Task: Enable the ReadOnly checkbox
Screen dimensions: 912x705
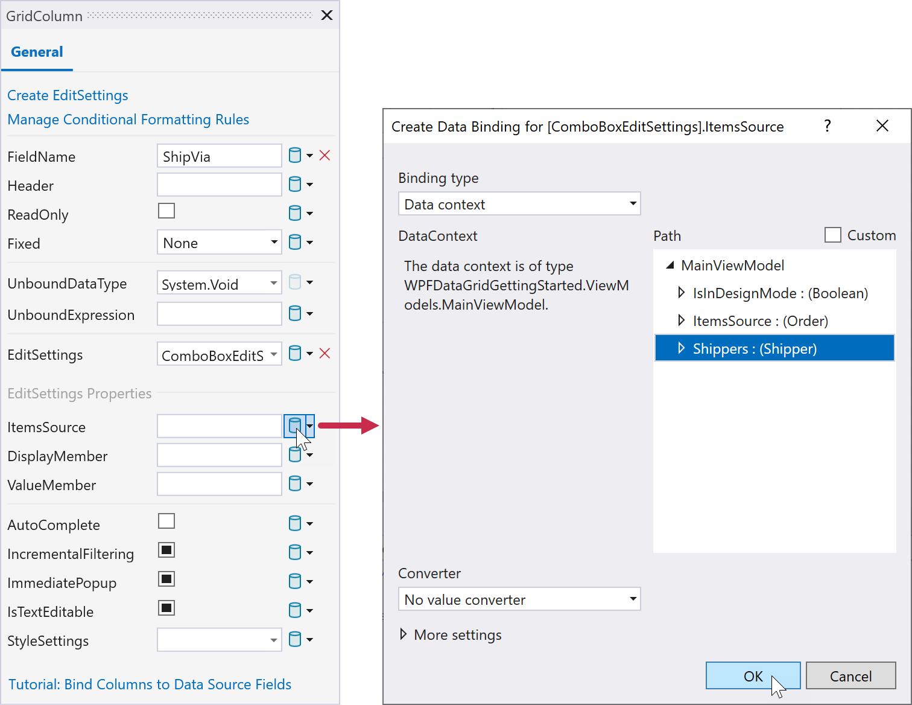Action: (166, 211)
